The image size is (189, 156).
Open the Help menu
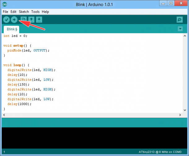click(x=46, y=12)
